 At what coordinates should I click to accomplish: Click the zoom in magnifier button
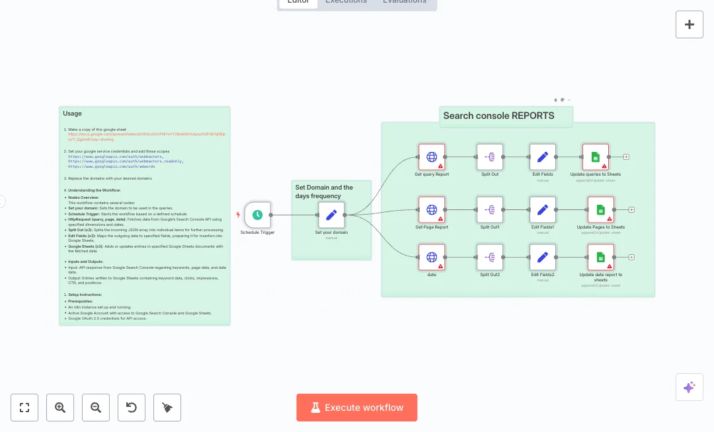point(60,408)
